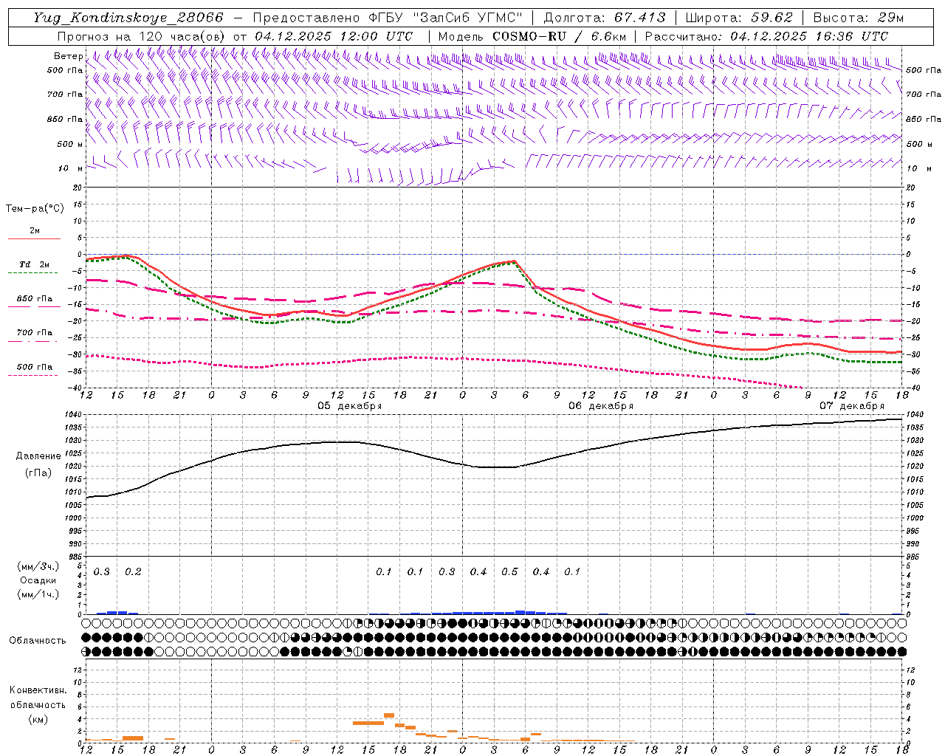Click the 850 гПа temperature legend entry

(x=35, y=299)
